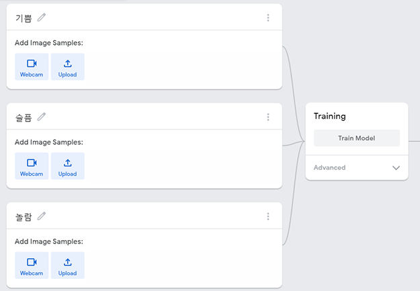
Task: Upload image samples to 놀람 class
Action: tap(68, 266)
